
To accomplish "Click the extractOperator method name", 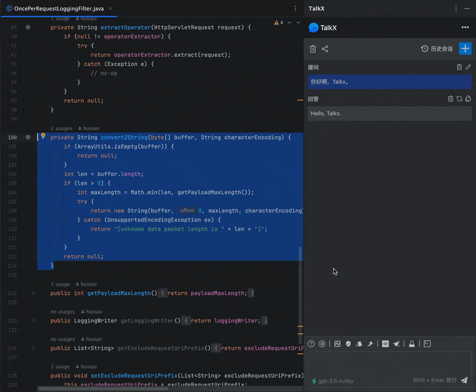I will (x=126, y=27).
